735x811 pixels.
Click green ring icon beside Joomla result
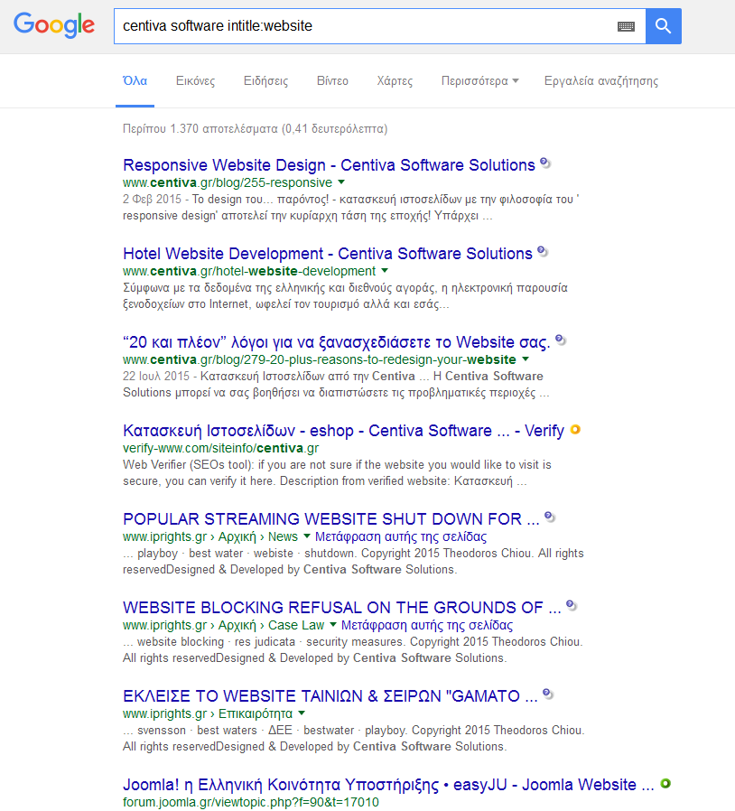665,783
